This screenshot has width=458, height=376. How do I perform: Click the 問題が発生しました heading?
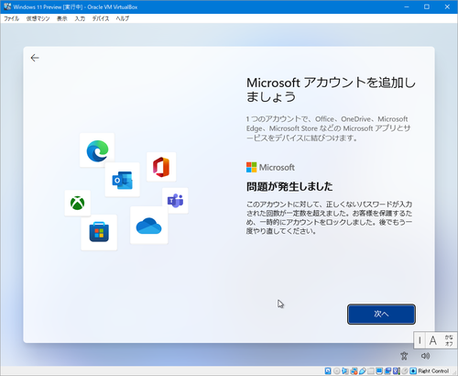click(289, 186)
